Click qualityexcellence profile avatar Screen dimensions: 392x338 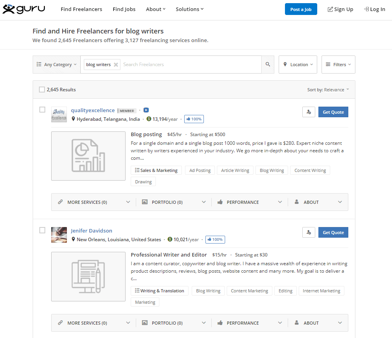(59, 115)
